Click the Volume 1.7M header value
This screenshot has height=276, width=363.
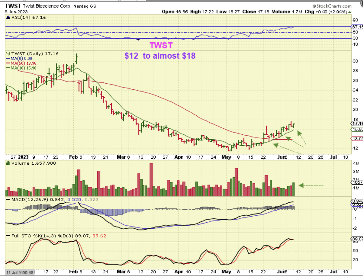click(x=287, y=12)
